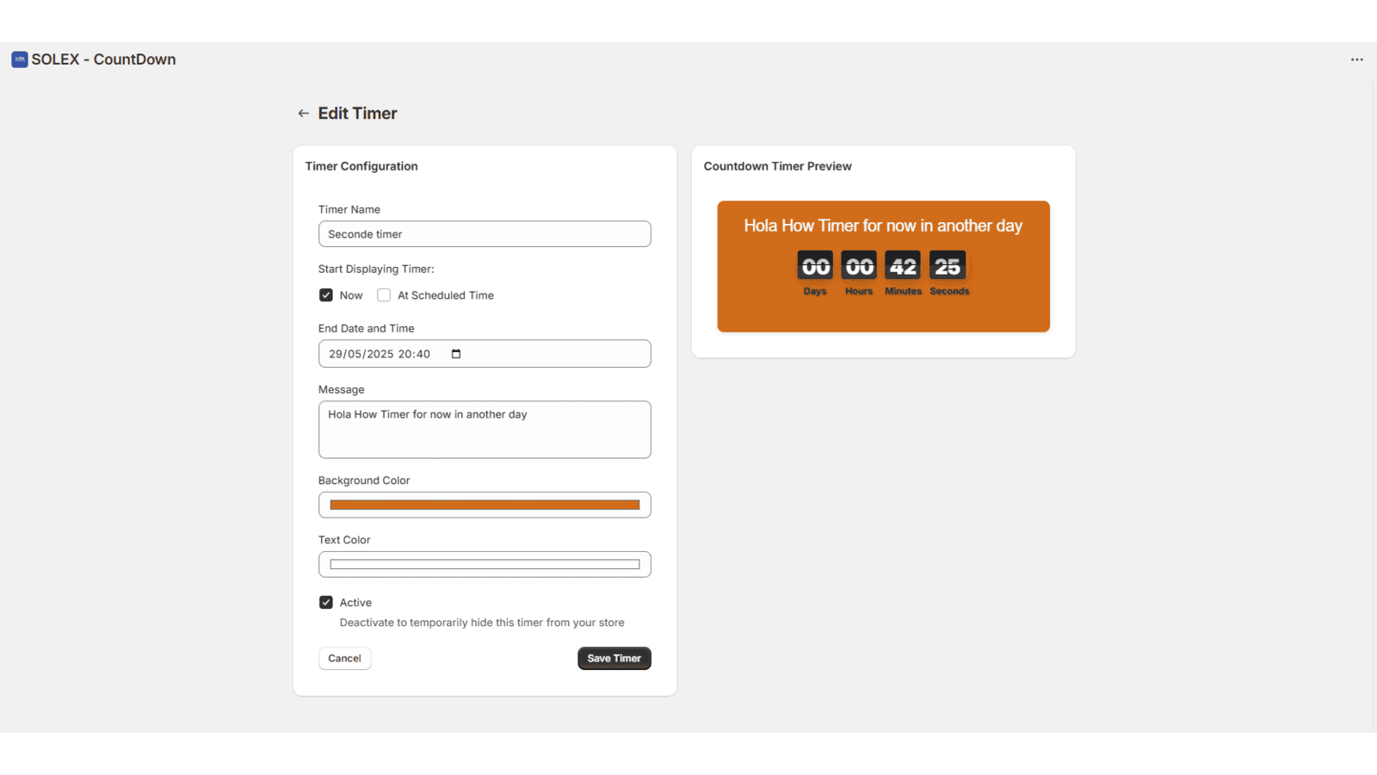Open the three-dot options menu
This screenshot has height=775, width=1377.
click(x=1356, y=59)
